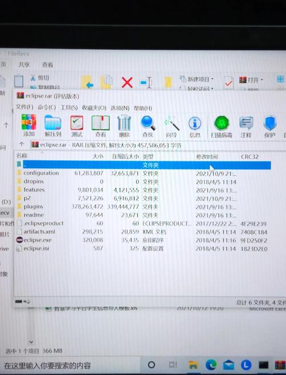Open the 工具(S) menu

point(69,108)
